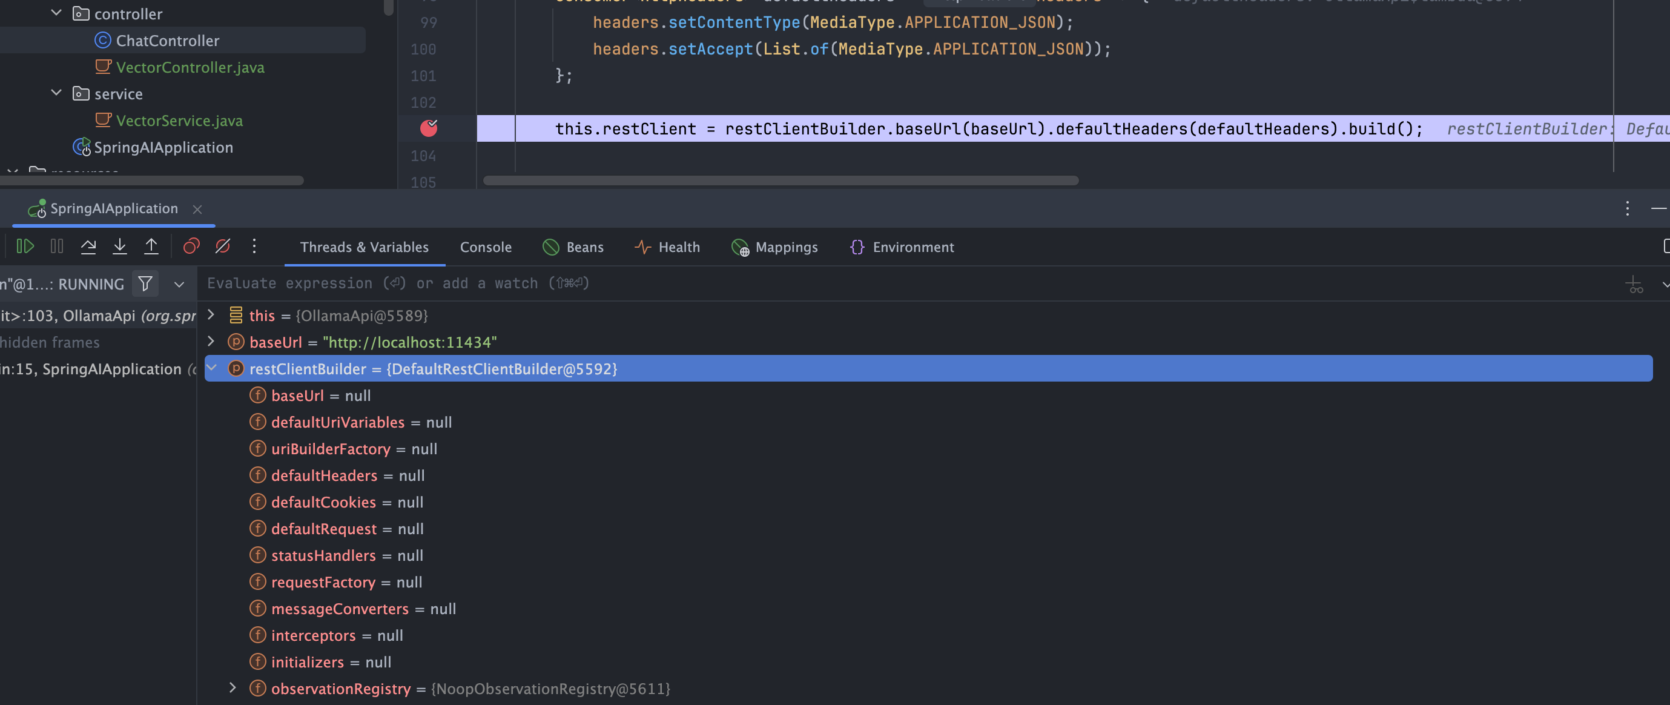Click the Add Watch icon

[1634, 284]
